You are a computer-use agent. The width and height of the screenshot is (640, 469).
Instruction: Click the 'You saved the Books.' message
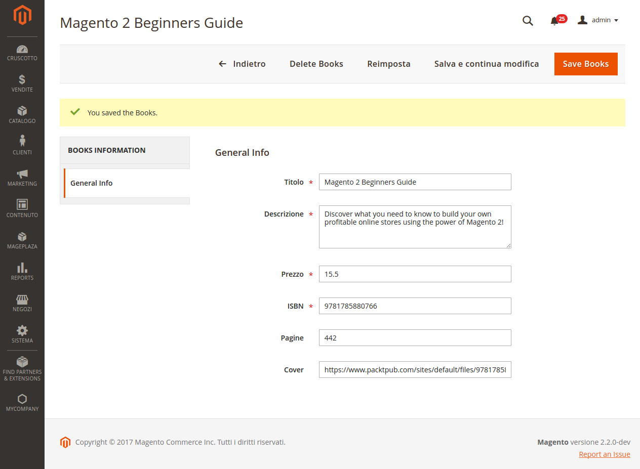click(123, 113)
